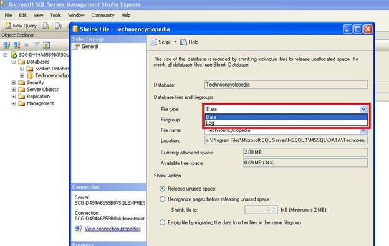Click the Replication folder icon

coord(22,97)
